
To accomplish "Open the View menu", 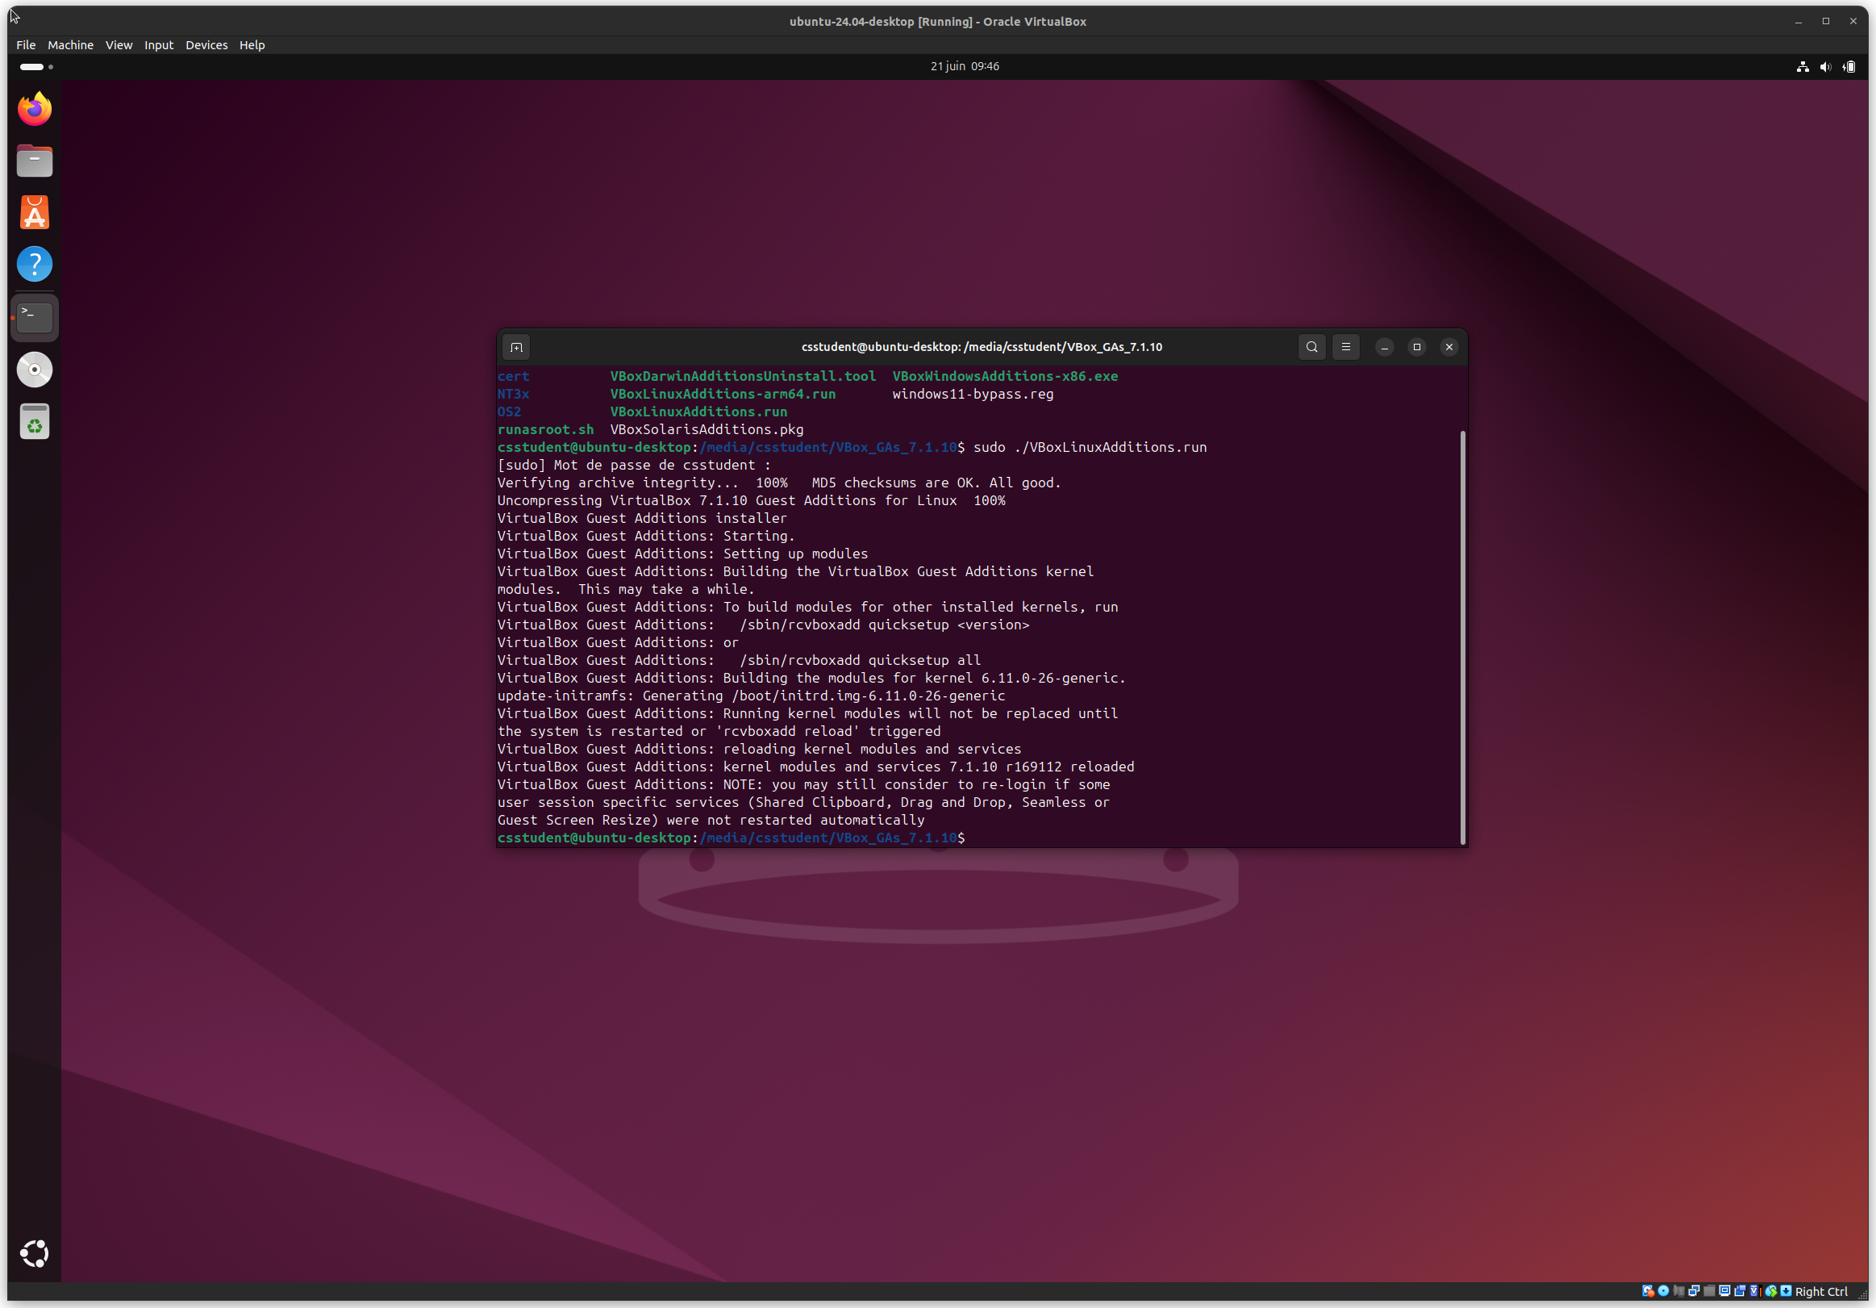I will (x=119, y=45).
